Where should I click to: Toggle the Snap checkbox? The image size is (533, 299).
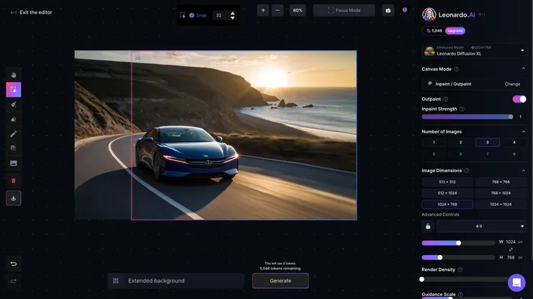tap(192, 15)
